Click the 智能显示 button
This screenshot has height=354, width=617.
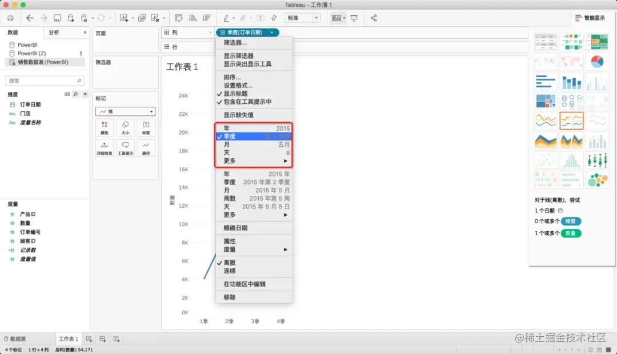point(590,18)
